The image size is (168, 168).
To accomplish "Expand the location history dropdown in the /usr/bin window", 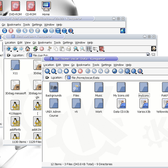I will tap(148, 55).
